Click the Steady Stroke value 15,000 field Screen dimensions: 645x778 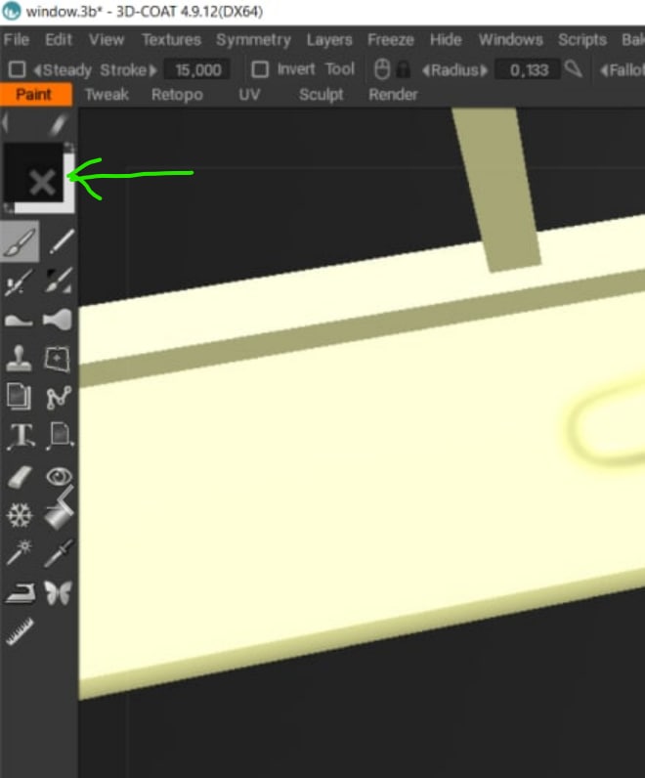tap(198, 69)
